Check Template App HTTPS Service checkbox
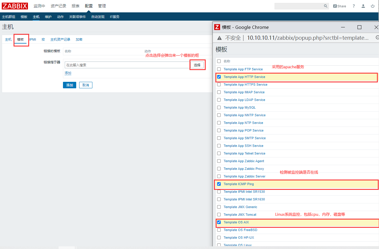Image resolution: width=379 pixels, height=249 pixels. [219, 84]
